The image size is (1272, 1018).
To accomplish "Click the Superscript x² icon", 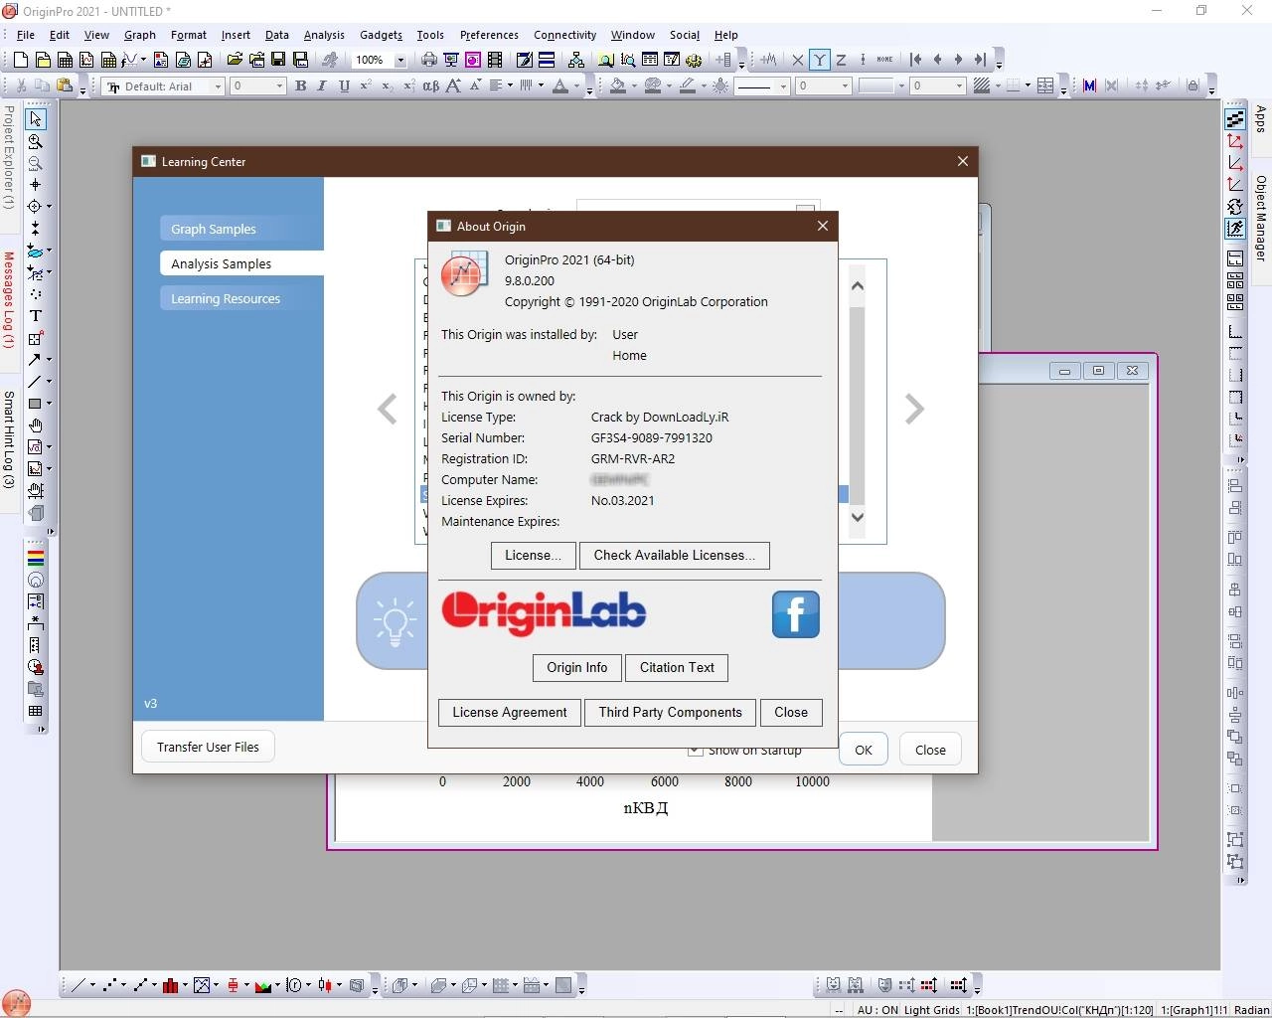I will tap(366, 86).
